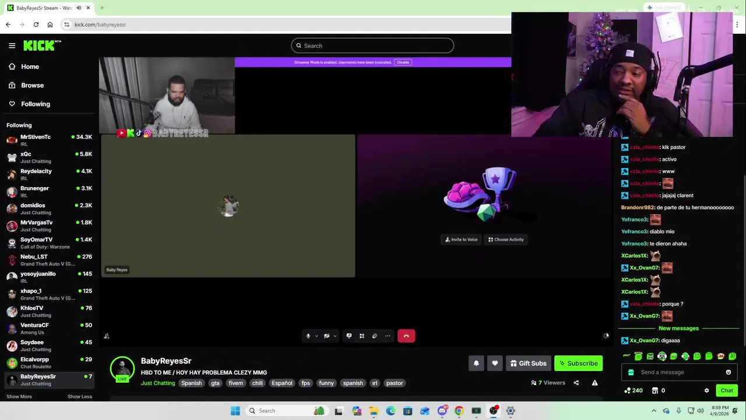746x420 pixels.
Task: Open KhloeTV channel in Following list
Action: pyautogui.click(x=49, y=311)
